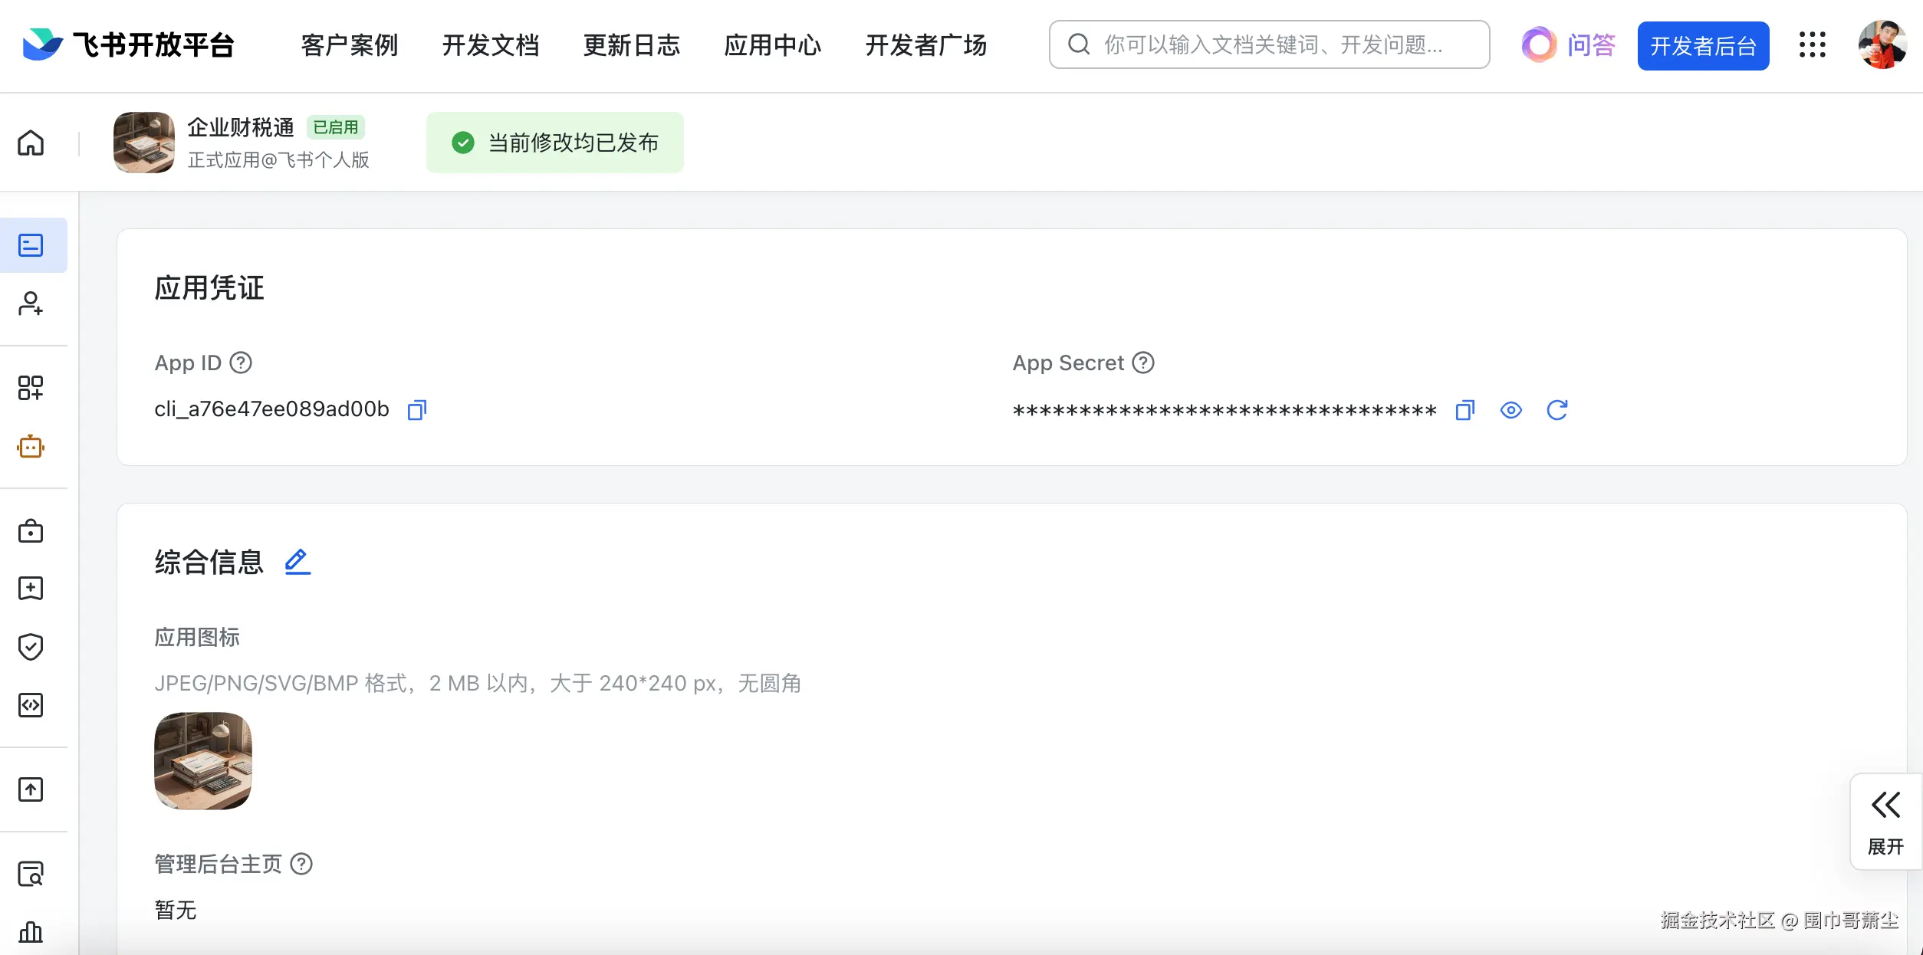1923x955 pixels.
Task: Click the version publish upload icon
Action: pos(31,789)
